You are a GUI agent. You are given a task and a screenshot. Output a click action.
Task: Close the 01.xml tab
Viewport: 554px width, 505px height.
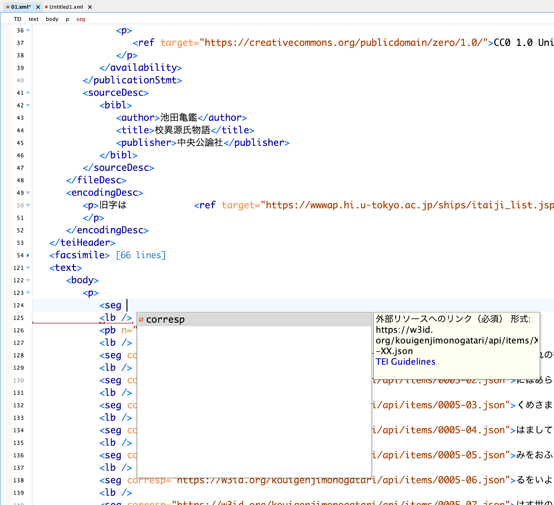click(x=38, y=7)
